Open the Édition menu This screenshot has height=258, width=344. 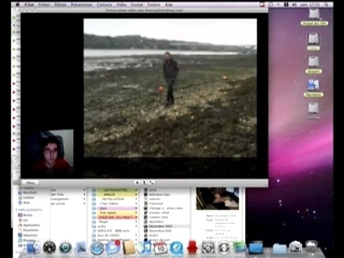tap(60, 5)
